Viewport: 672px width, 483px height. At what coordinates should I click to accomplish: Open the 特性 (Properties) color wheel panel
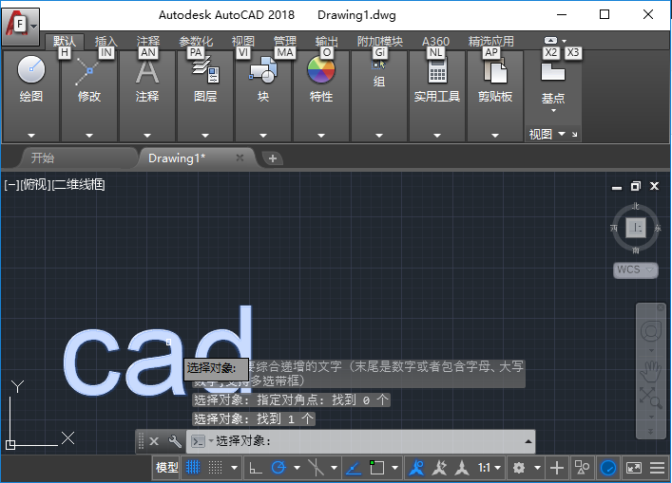(321, 79)
